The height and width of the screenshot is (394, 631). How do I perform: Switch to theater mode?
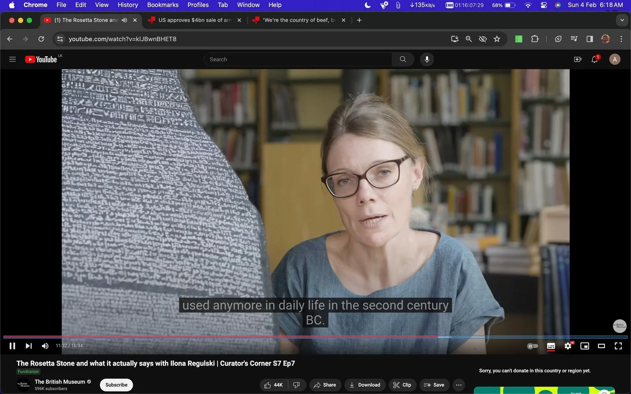point(601,346)
